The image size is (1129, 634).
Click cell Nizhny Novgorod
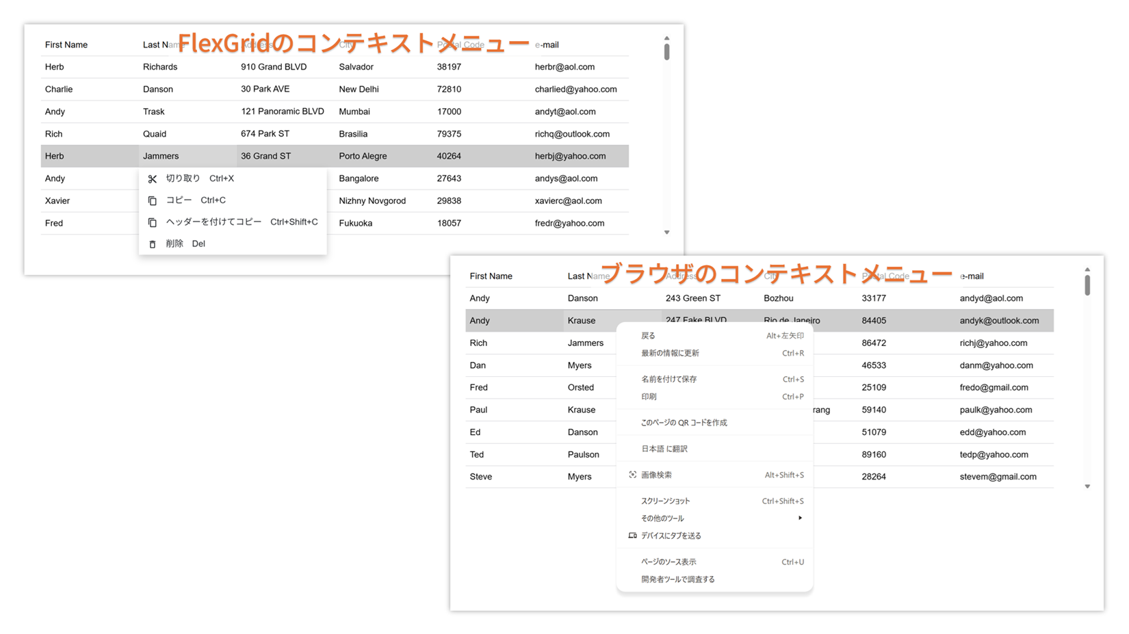tap(372, 201)
